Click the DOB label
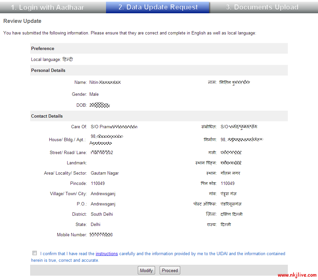The image size is (318, 280). pos(81,105)
